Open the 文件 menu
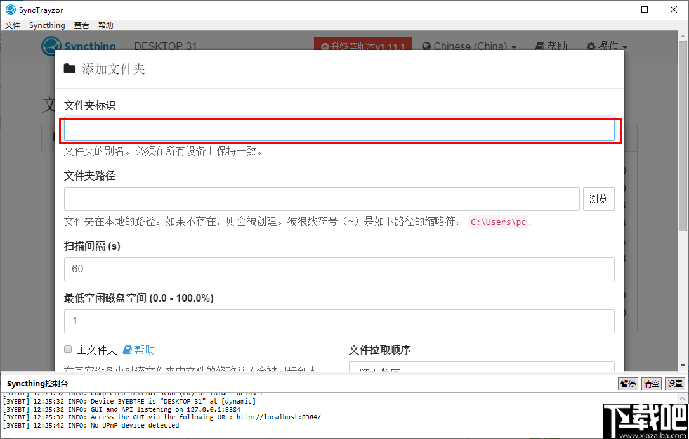This screenshot has width=689, height=439. click(x=13, y=25)
